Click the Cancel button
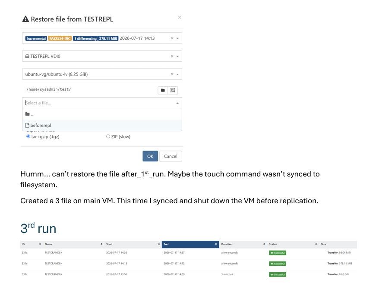The image size is (376, 299). click(x=171, y=156)
